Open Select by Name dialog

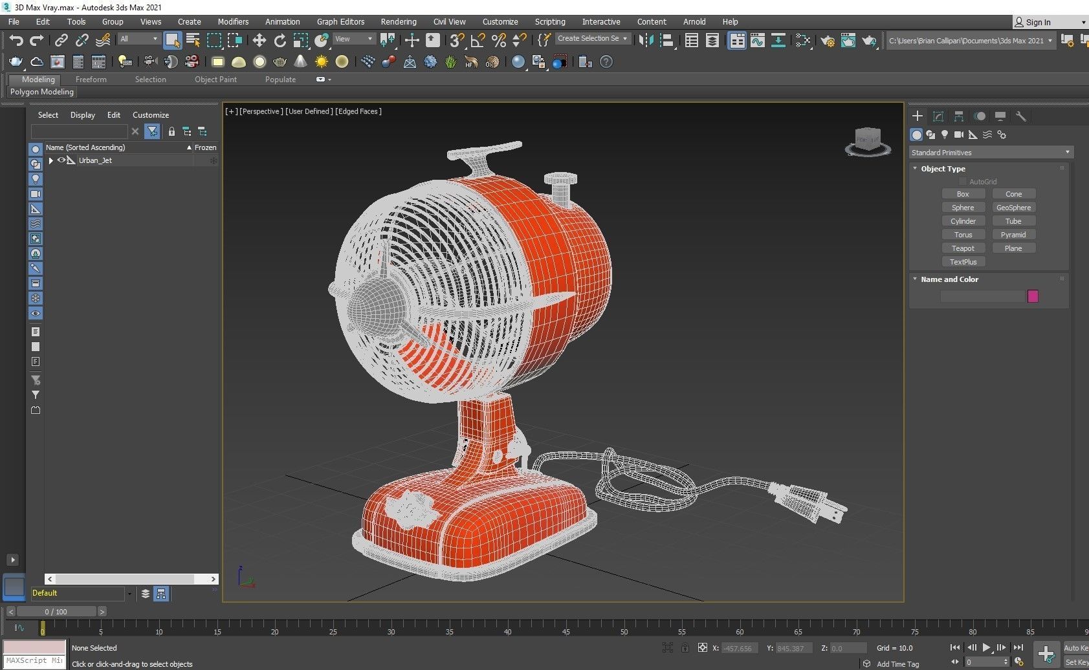(x=193, y=41)
